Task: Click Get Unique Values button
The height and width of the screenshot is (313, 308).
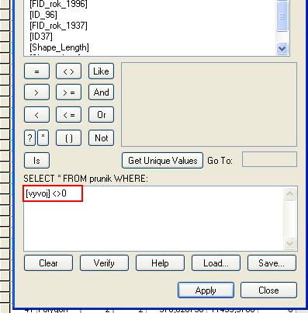Action: click(162, 161)
